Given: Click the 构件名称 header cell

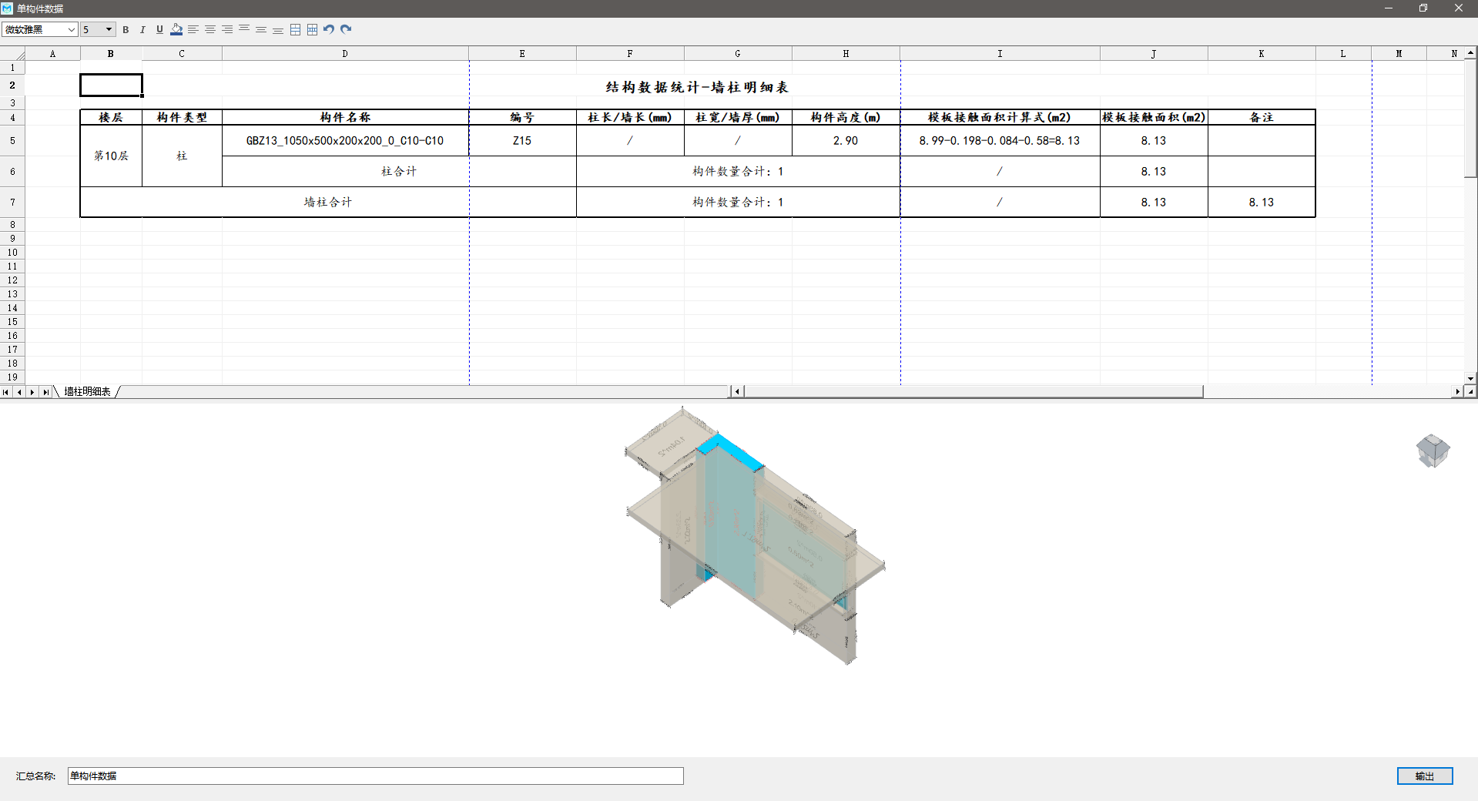Looking at the screenshot, I should (345, 117).
